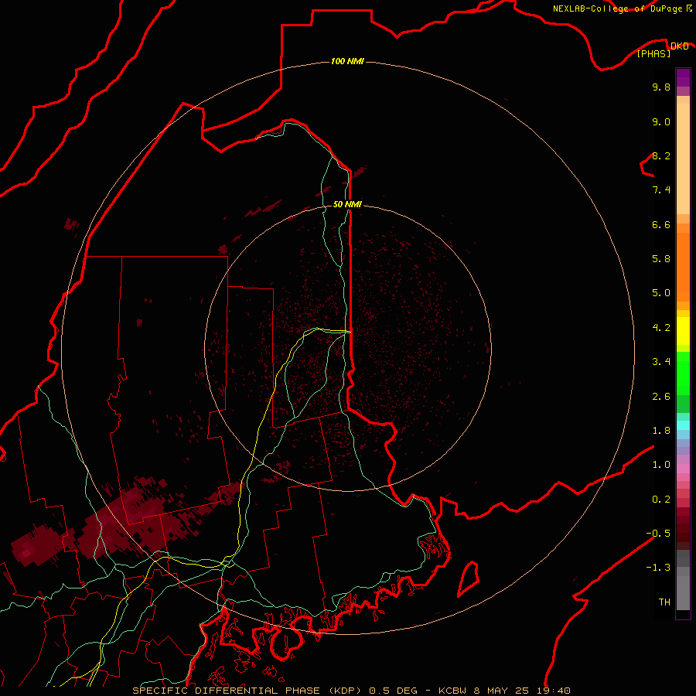Click the 9.0 scale value

(661, 121)
